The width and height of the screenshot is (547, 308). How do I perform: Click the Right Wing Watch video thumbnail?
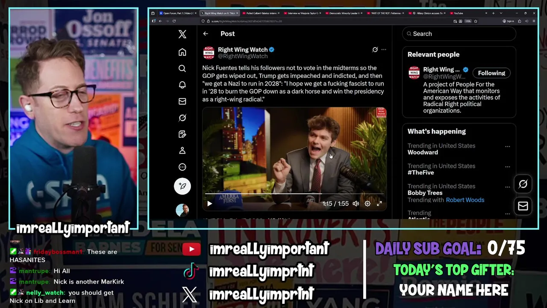point(294,159)
